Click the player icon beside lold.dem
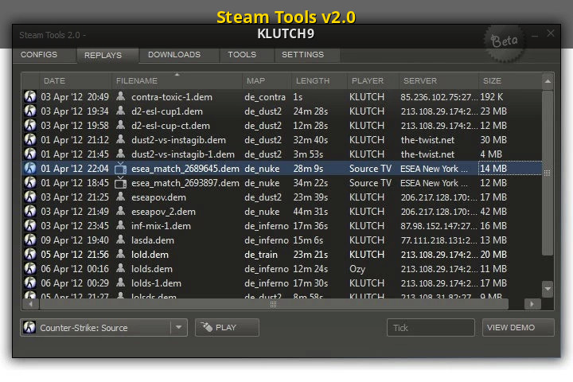This screenshot has width=573, height=382. [x=121, y=255]
